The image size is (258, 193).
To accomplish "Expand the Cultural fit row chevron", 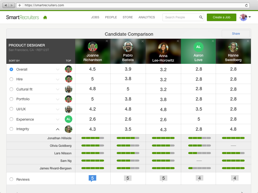I will coord(58,89).
